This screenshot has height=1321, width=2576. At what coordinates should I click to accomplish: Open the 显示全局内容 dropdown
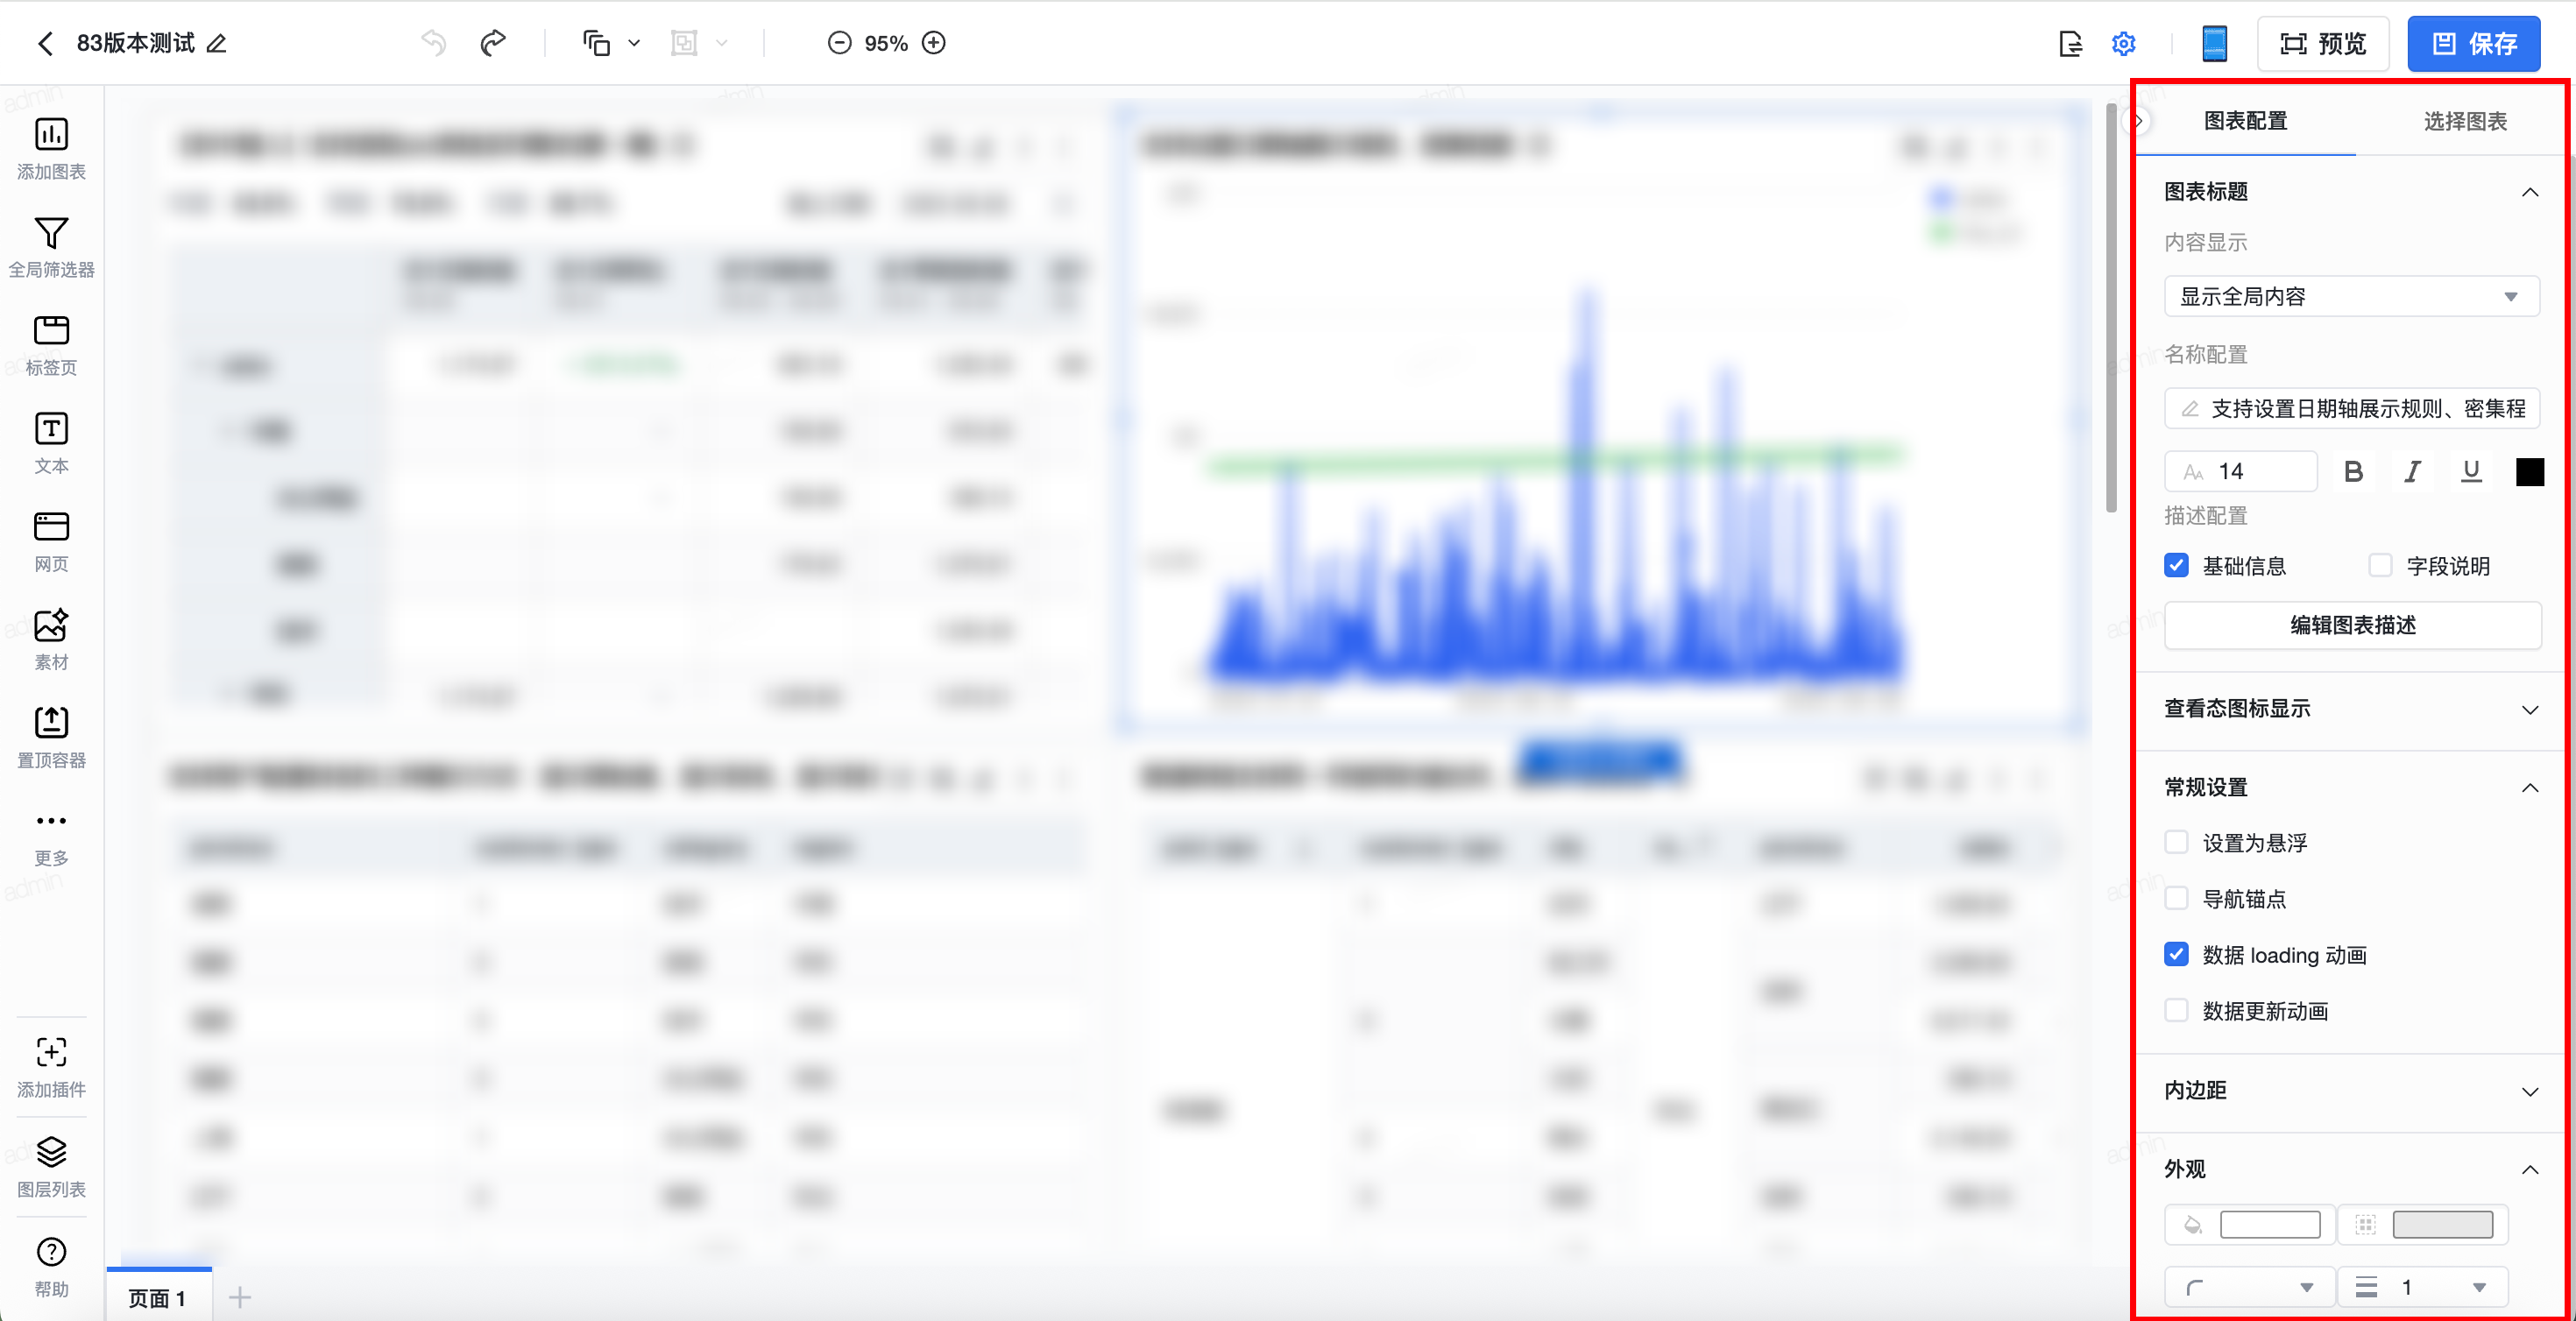coord(2351,296)
